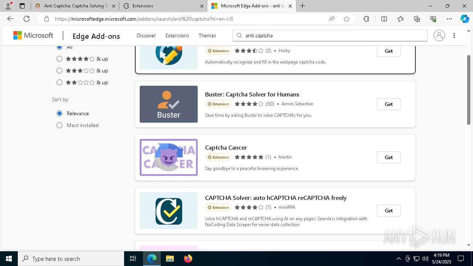Click the network tray icon
Viewport: 473px width, 266px height.
click(x=416, y=259)
